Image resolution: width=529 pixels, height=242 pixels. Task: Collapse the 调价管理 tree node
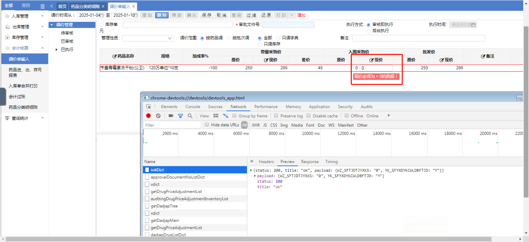click(52, 25)
